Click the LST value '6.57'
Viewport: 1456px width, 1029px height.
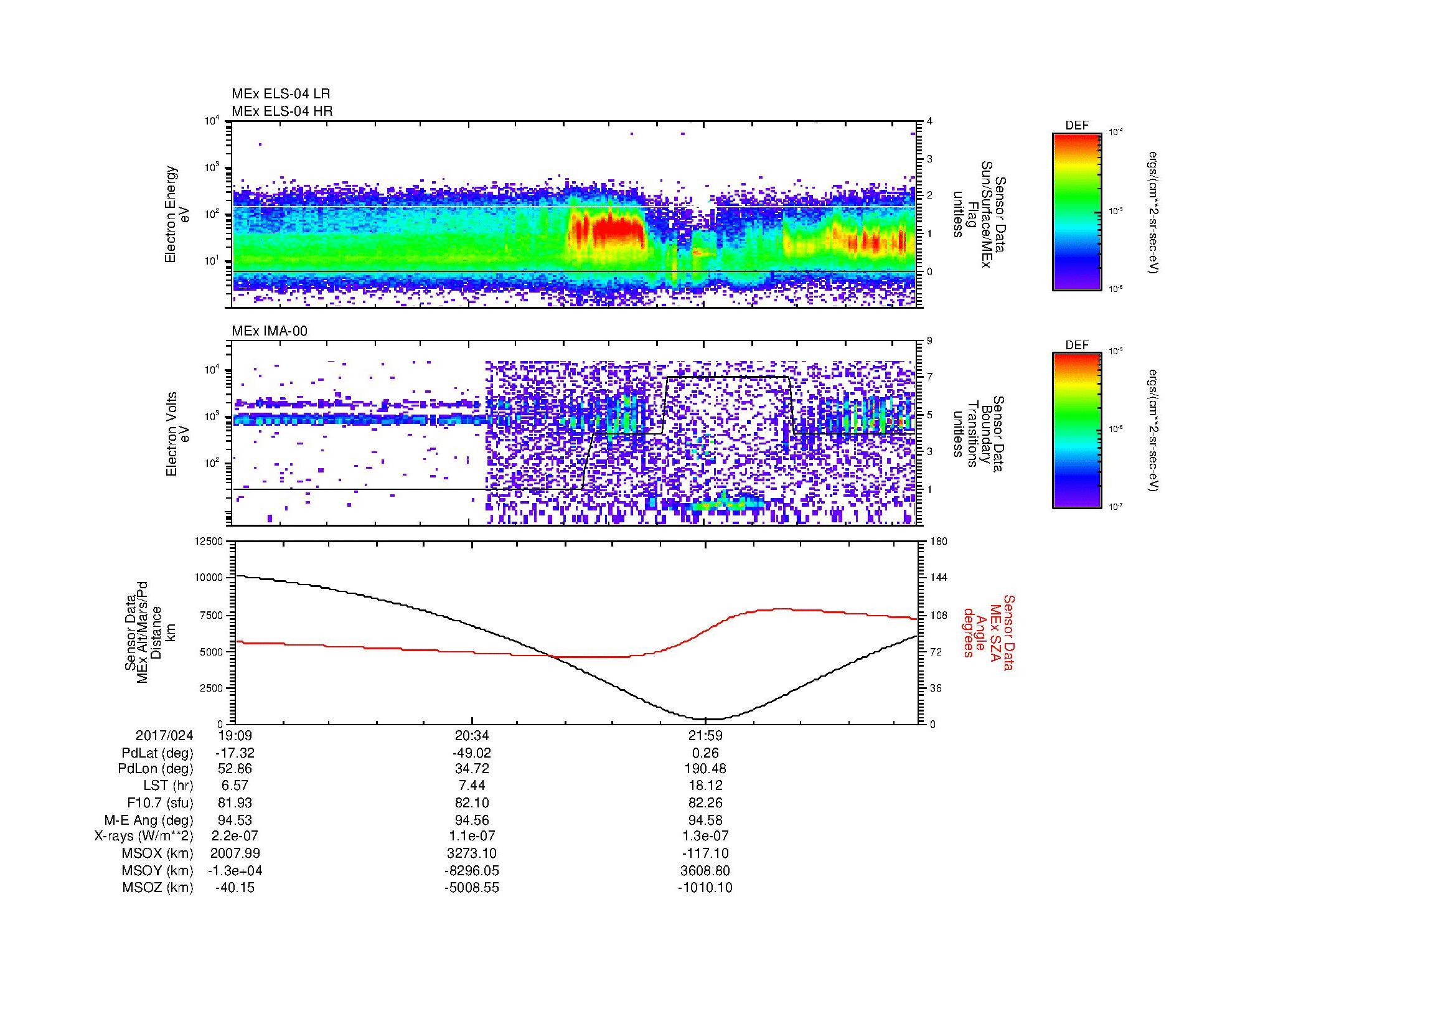[x=235, y=786]
